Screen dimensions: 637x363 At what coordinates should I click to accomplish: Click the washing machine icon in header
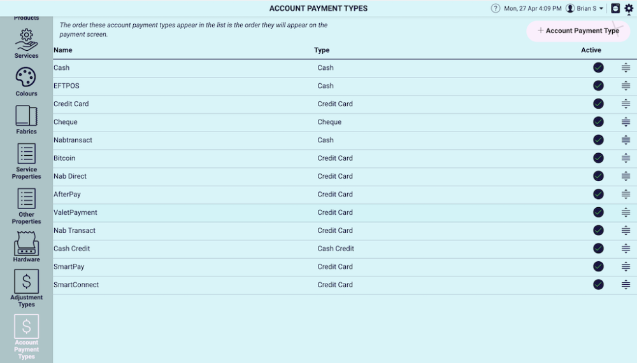tap(615, 8)
